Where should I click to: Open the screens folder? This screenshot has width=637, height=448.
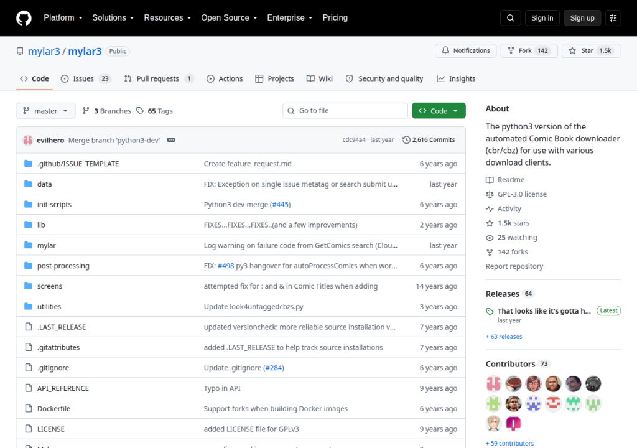[50, 286]
